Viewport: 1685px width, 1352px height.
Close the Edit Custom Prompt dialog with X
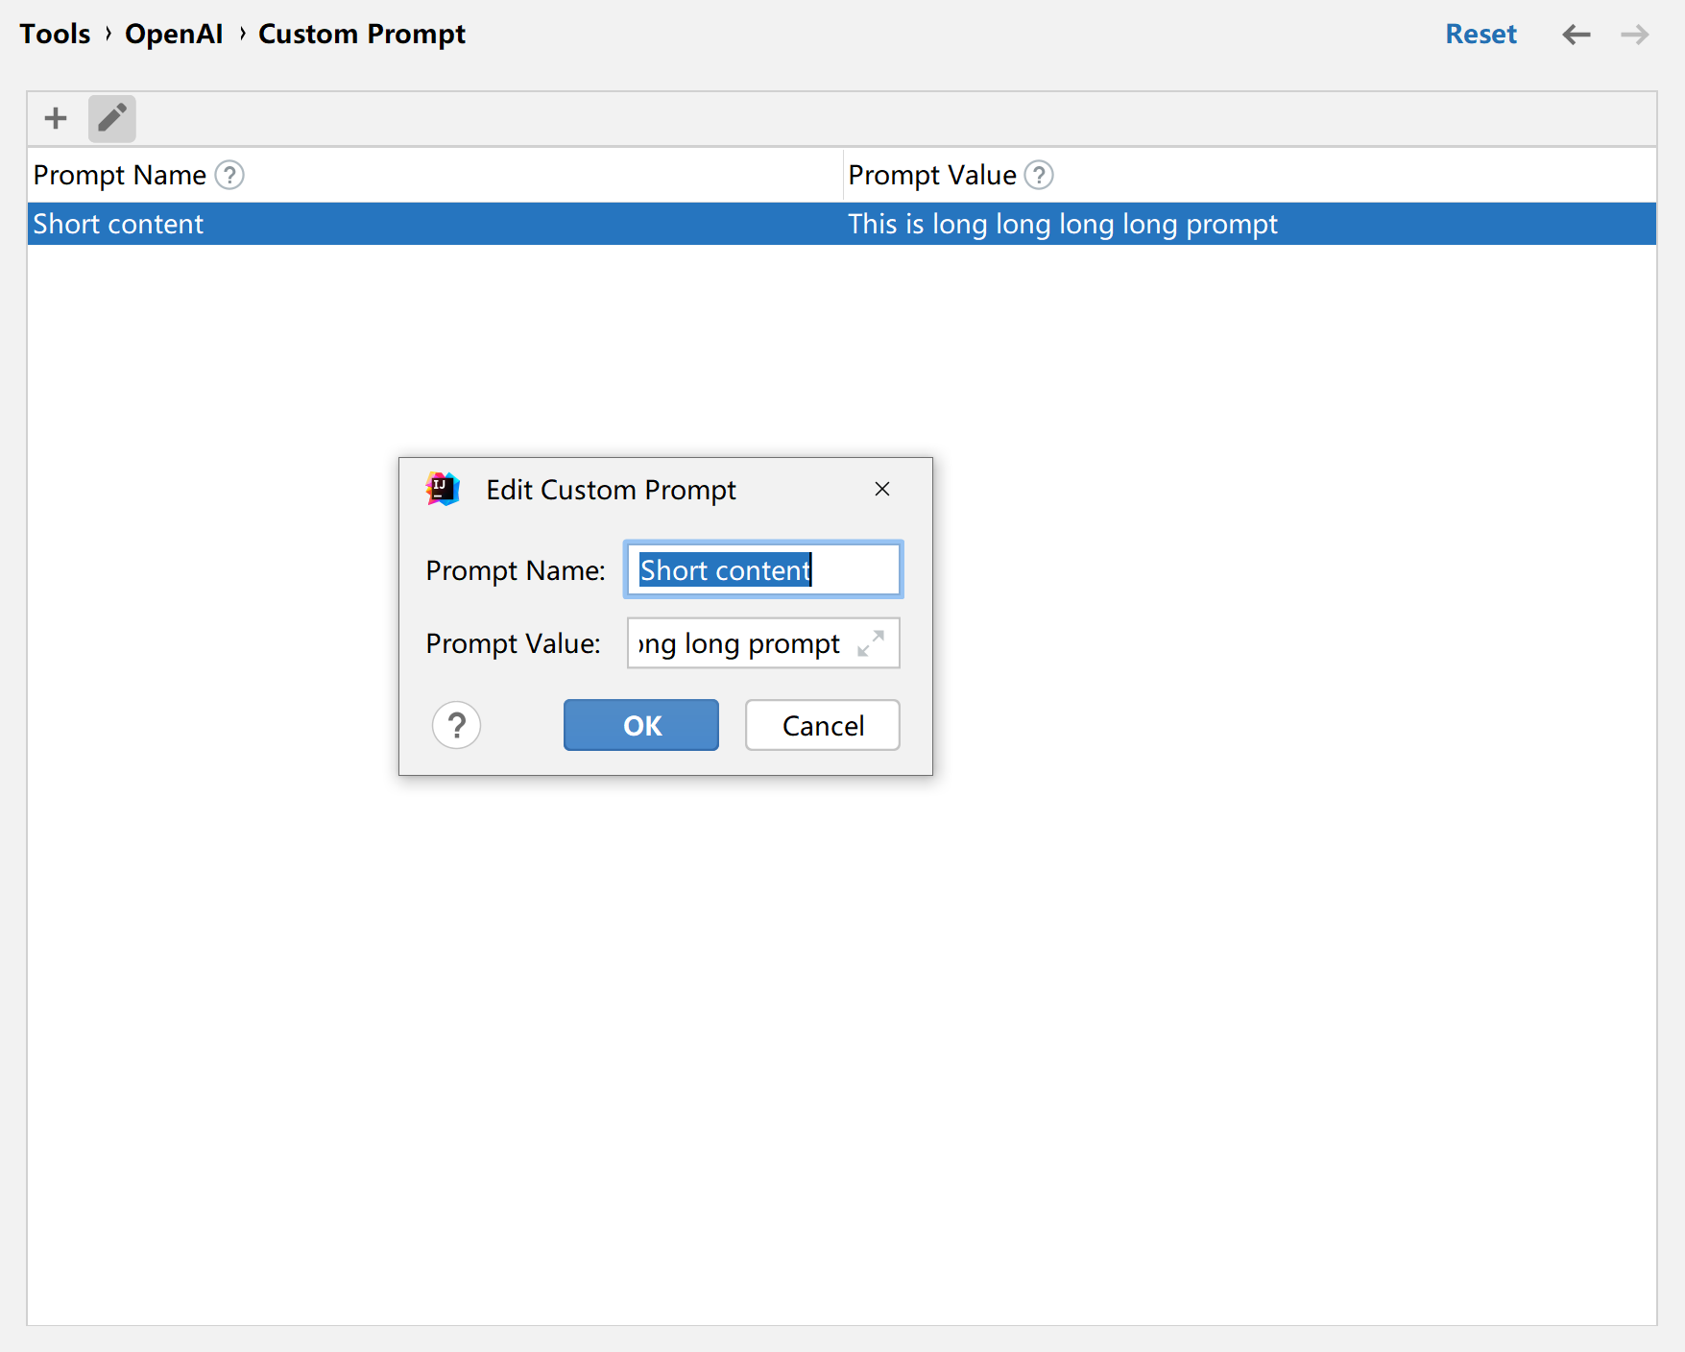(x=881, y=489)
